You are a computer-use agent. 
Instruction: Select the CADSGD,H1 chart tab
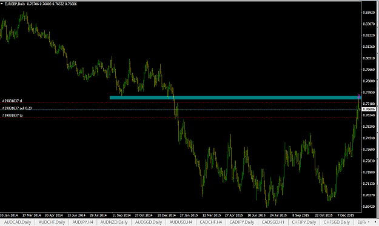273,222
